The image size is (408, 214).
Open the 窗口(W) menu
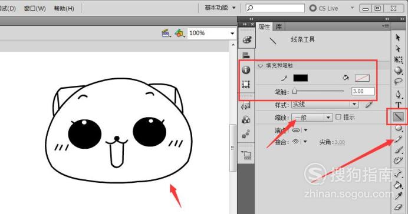pos(35,8)
